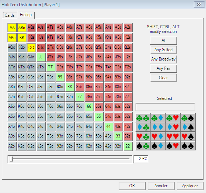Pick the spade-club suit combination icon
The image size is (206, 193).
(x=143, y=146)
